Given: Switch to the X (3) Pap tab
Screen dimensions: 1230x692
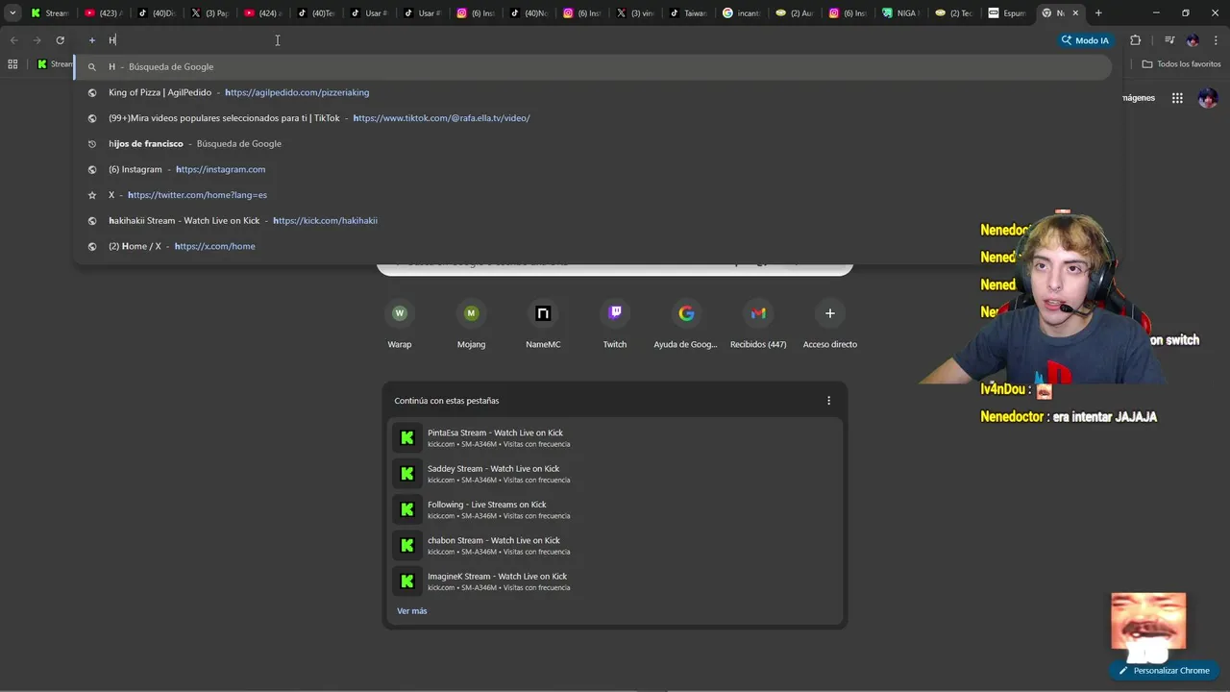Looking at the screenshot, I should pos(209,13).
